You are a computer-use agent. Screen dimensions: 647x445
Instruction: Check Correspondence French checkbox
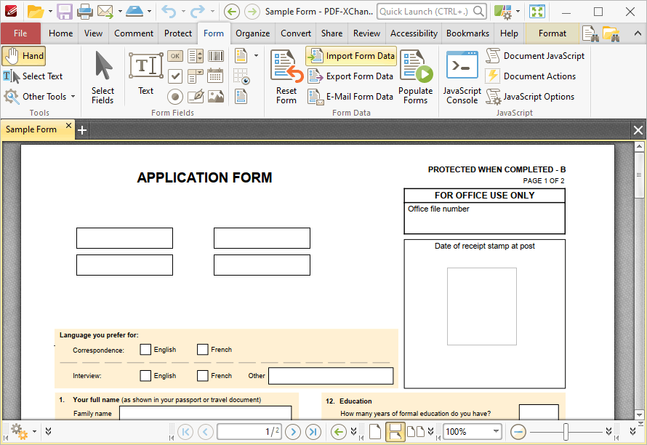point(202,350)
